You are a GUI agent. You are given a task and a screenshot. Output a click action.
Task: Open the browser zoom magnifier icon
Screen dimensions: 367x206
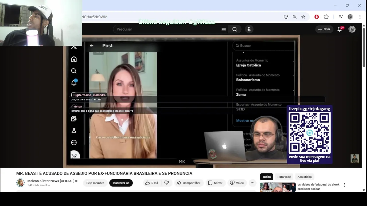coord(294,17)
